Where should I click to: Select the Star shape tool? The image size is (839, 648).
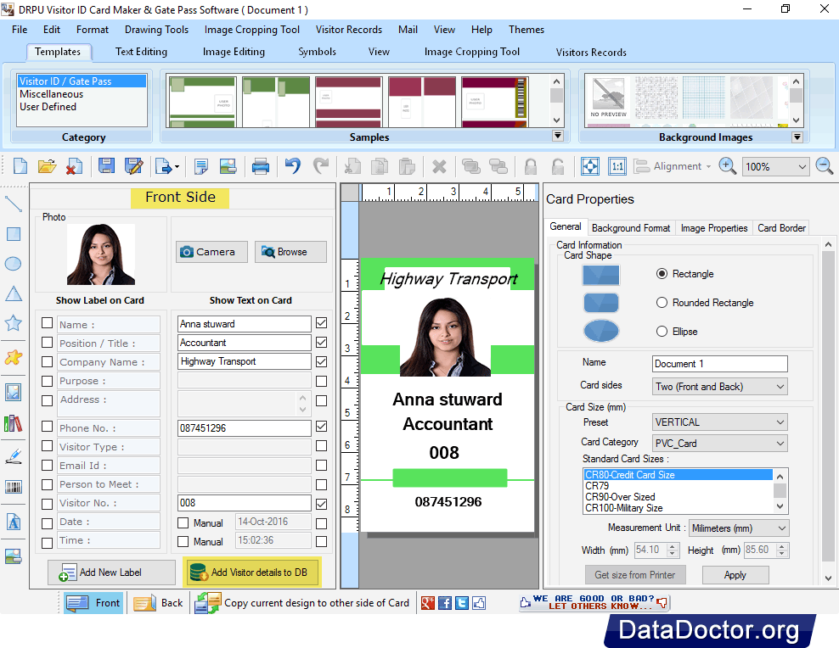coord(14,322)
